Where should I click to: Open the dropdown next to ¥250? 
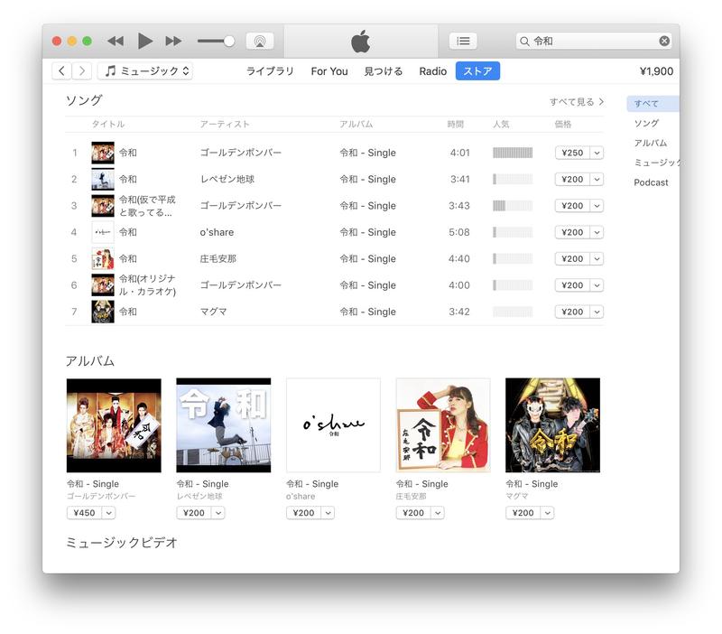[597, 153]
